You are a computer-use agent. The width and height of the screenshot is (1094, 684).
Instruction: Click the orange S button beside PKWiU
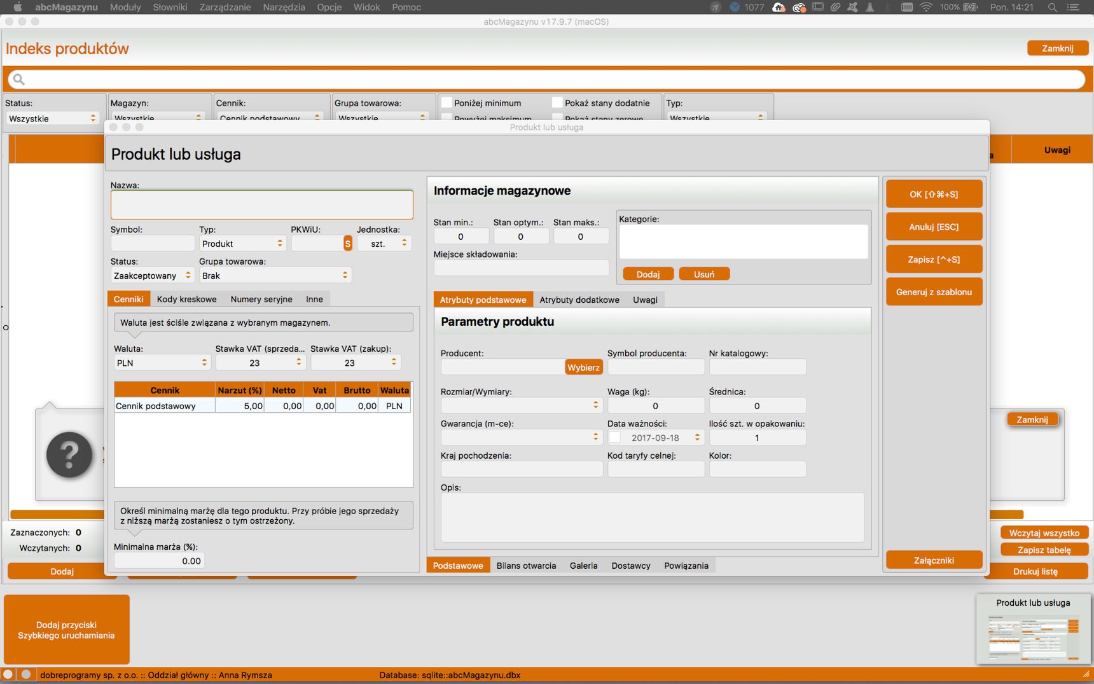347,244
